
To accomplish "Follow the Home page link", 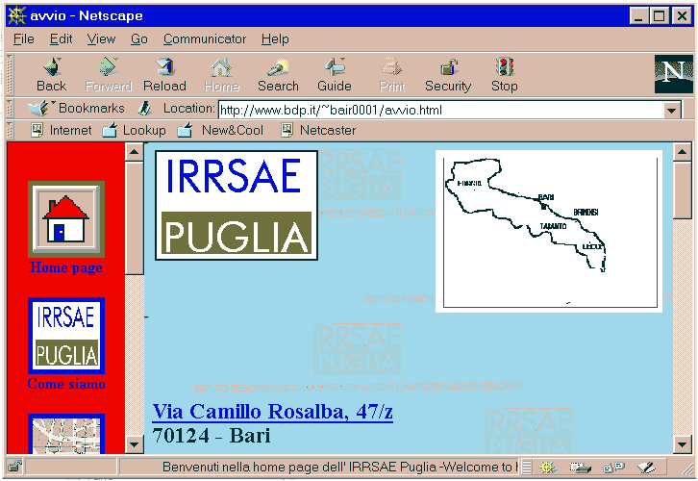I will point(66,267).
